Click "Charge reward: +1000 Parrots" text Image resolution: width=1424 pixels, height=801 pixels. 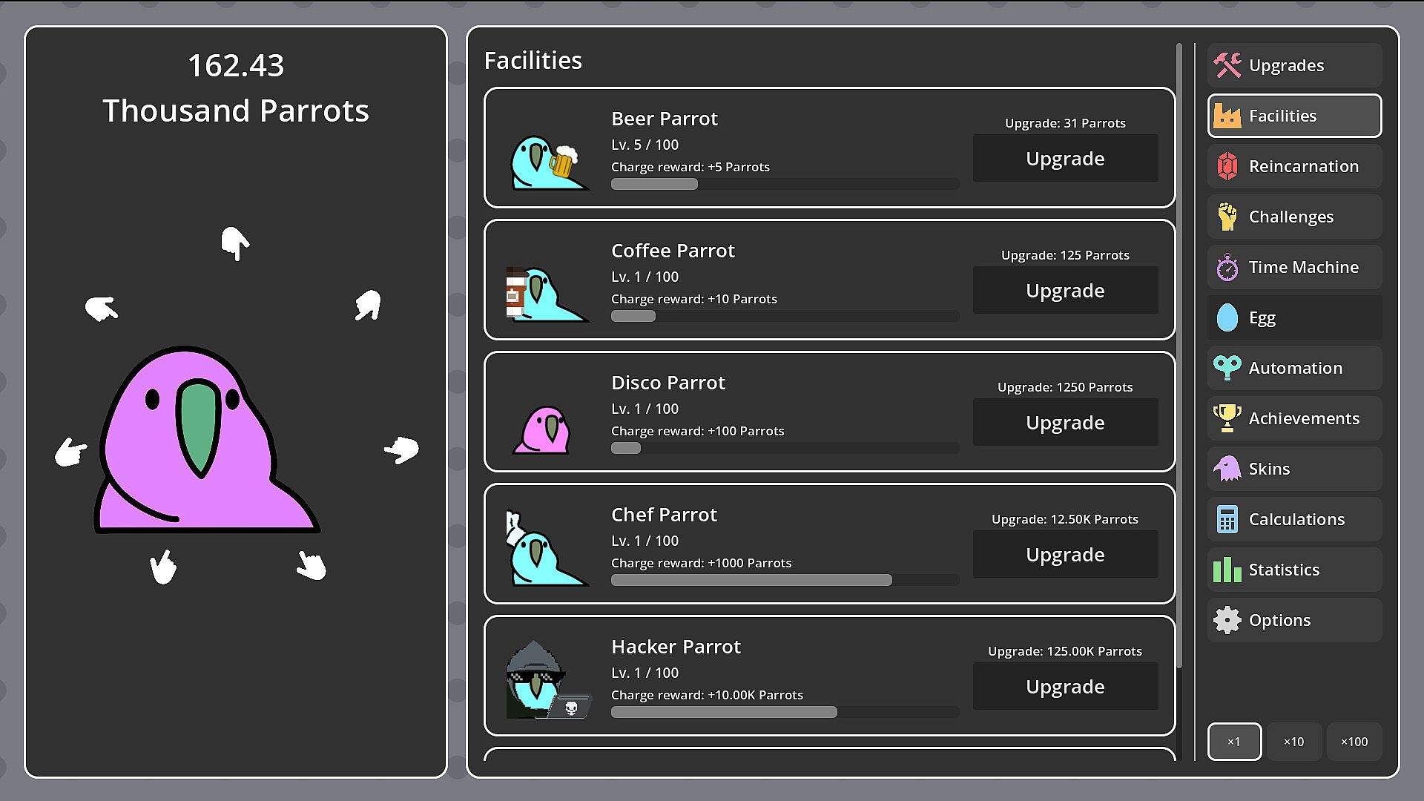pyautogui.click(x=701, y=563)
